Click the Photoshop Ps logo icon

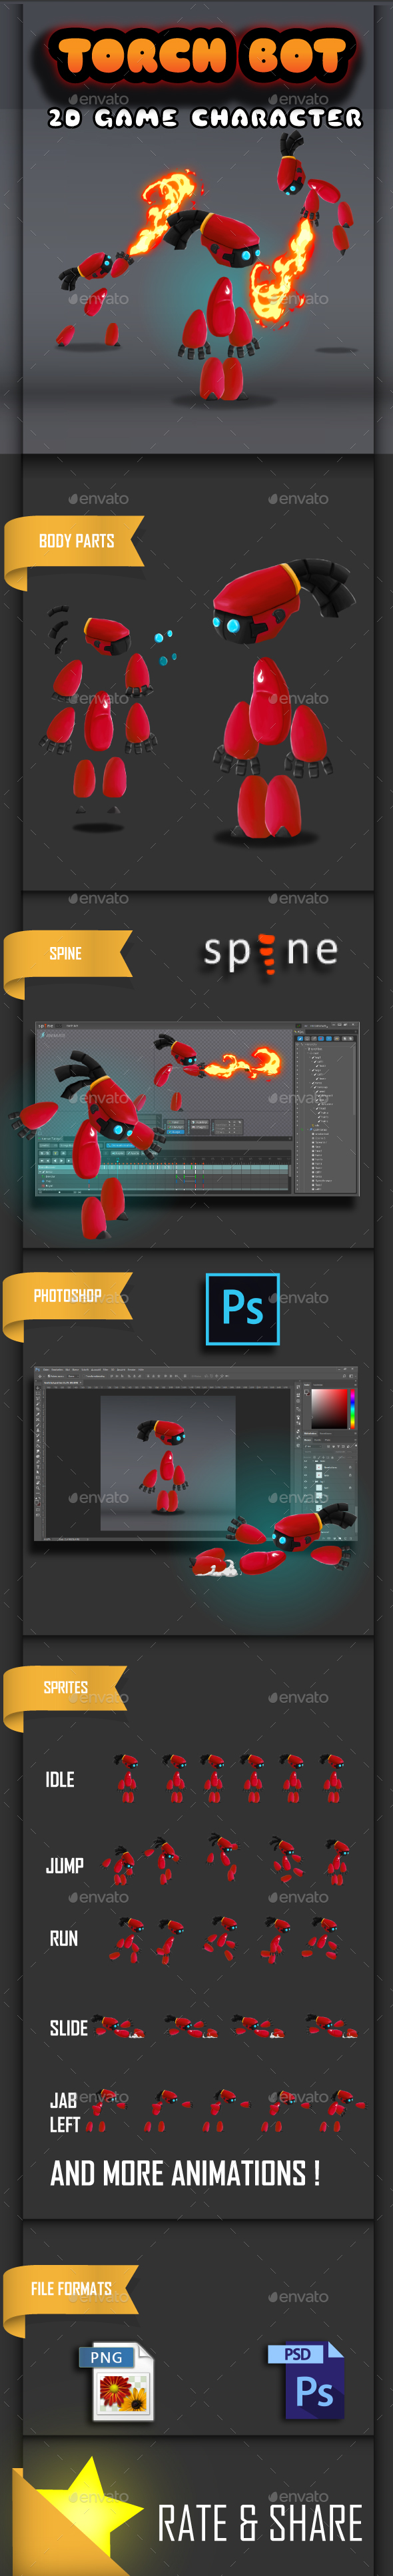[x=242, y=1308]
